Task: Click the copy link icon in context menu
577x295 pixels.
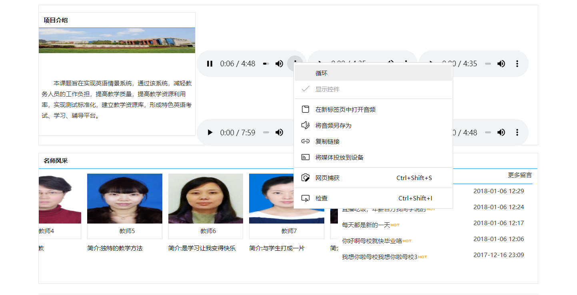Action: [x=305, y=141]
